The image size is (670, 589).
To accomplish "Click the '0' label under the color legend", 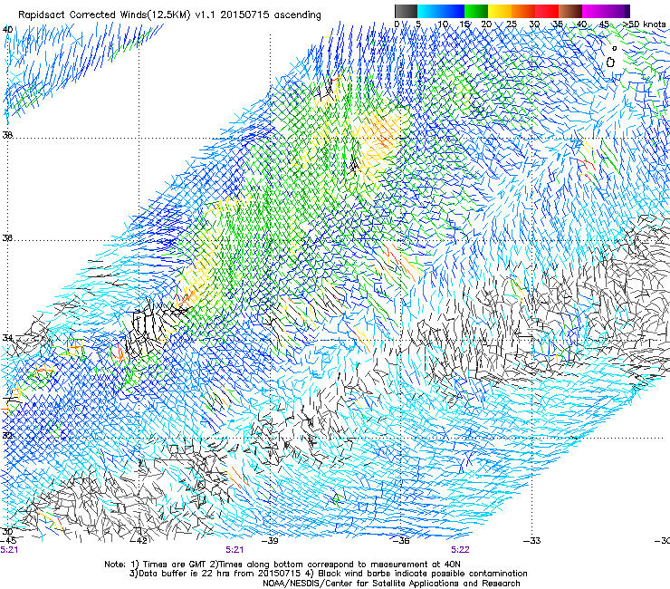I will [x=397, y=24].
